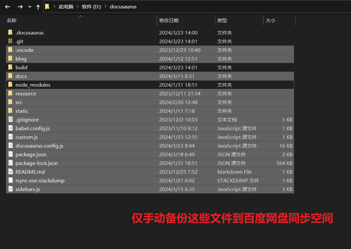This screenshot has height=249, width=351.
Task: Select docusaurus breadcrumb
Action: click(x=123, y=7)
